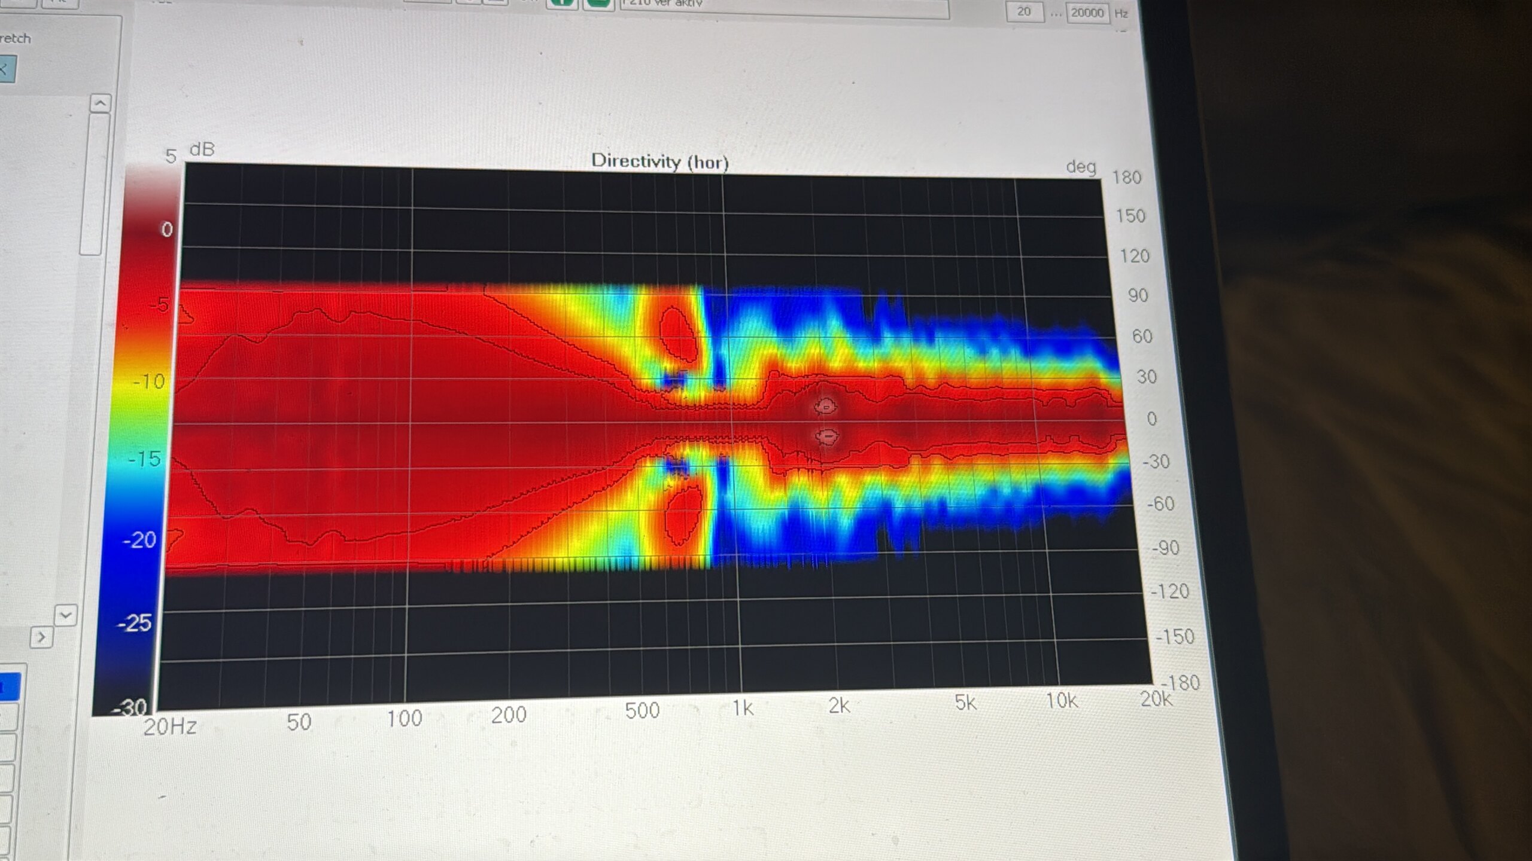1532x861 pixels.
Task: Click the right green toolbar icon button
Action: pos(598,4)
